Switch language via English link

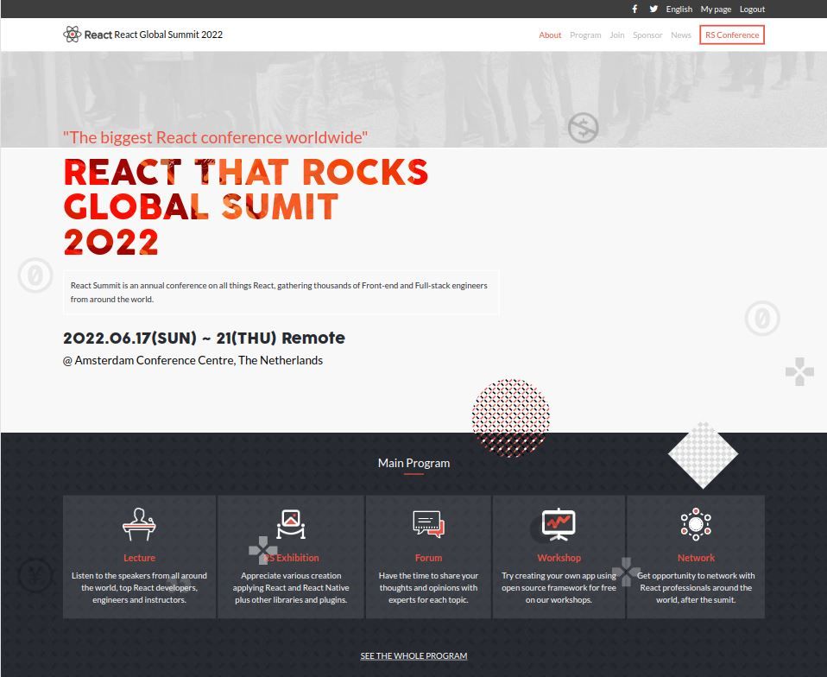click(679, 9)
